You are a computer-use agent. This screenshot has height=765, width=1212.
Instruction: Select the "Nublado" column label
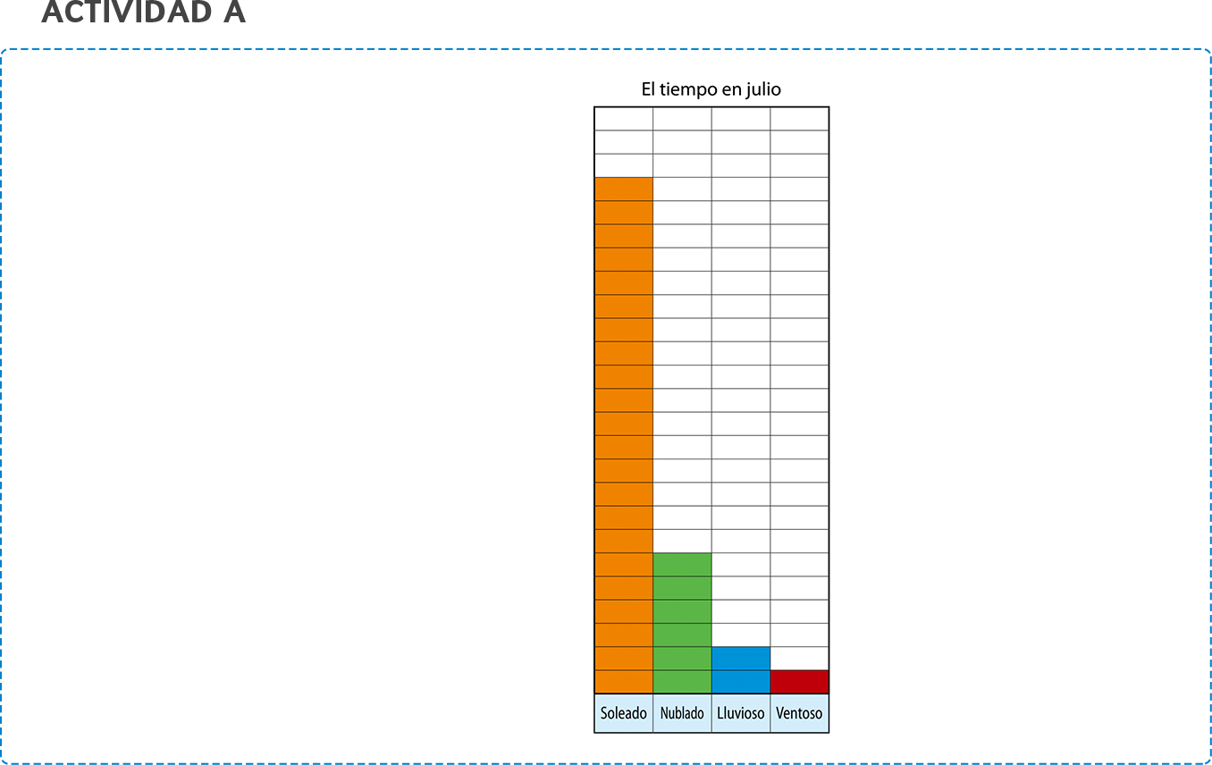pyautogui.click(x=682, y=713)
